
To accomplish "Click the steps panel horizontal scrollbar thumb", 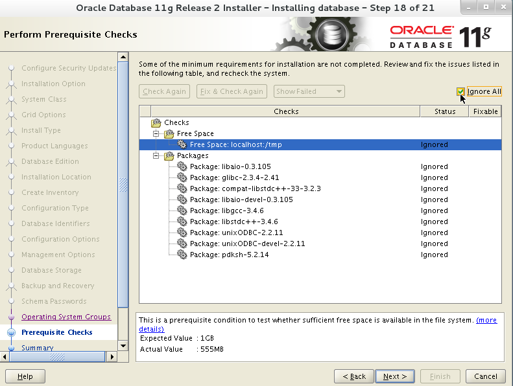I will (x=57, y=357).
